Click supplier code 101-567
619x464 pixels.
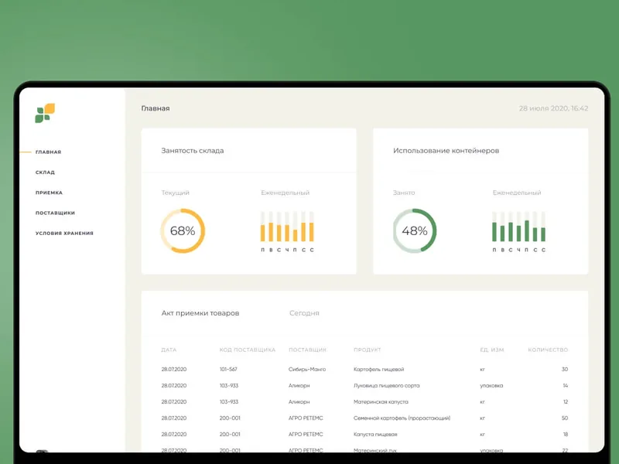click(x=228, y=370)
